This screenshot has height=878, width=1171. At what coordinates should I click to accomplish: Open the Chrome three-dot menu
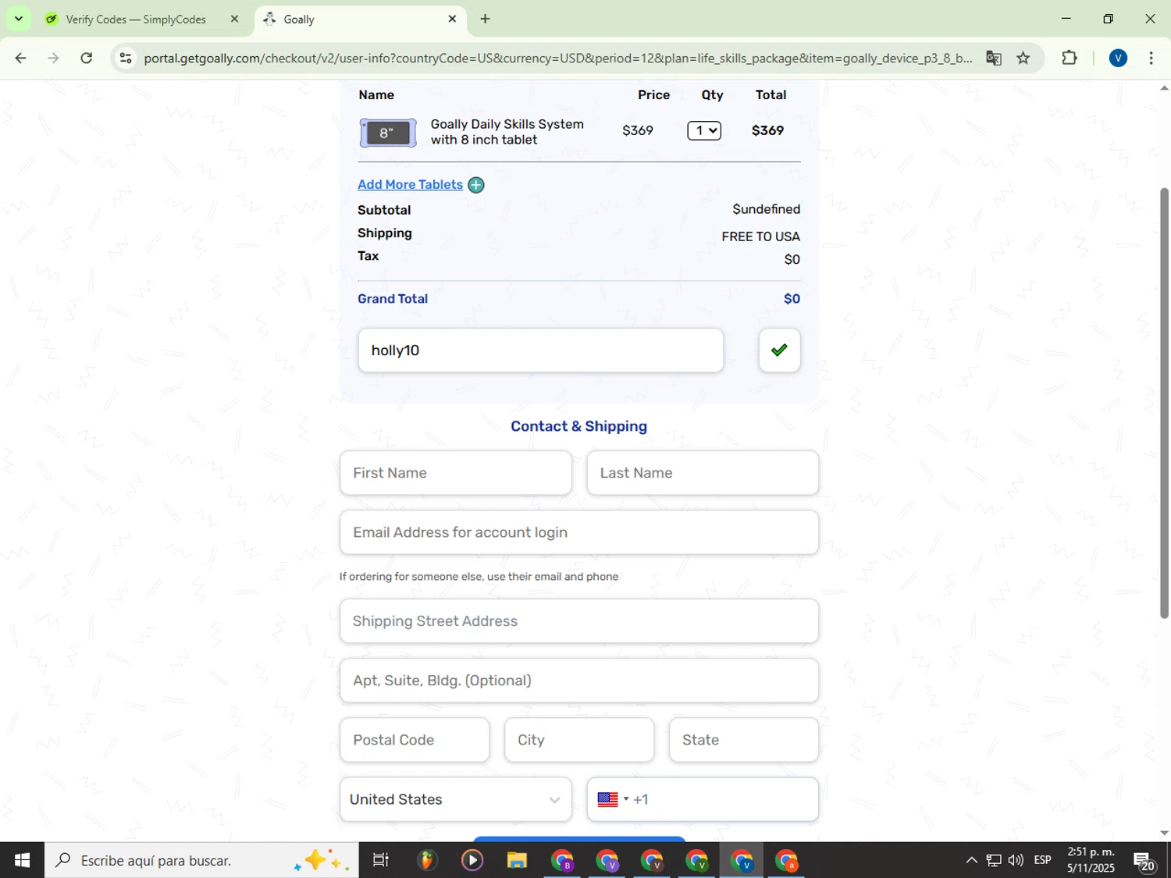pyautogui.click(x=1151, y=58)
